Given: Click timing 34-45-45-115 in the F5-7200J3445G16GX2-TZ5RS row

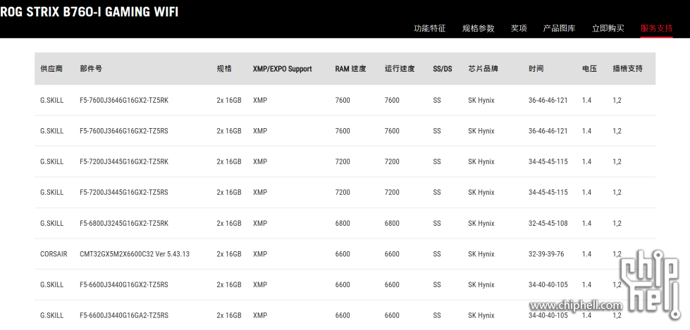Looking at the screenshot, I should [548, 193].
